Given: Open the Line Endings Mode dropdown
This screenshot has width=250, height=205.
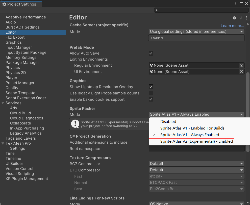Looking at the screenshot, I should coord(196,203).
